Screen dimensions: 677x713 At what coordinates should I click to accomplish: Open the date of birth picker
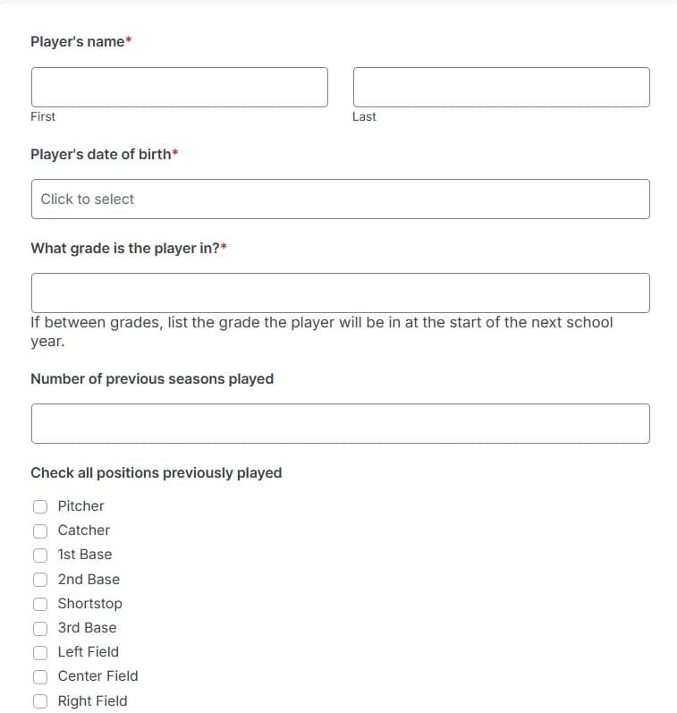341,199
